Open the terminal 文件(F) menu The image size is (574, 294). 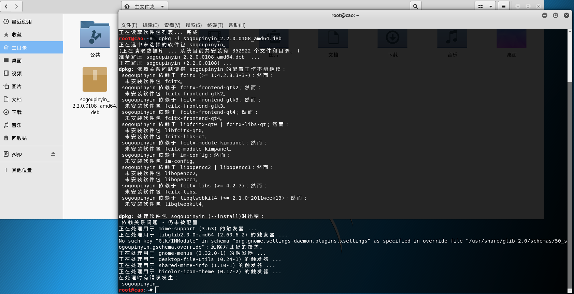[129, 25]
